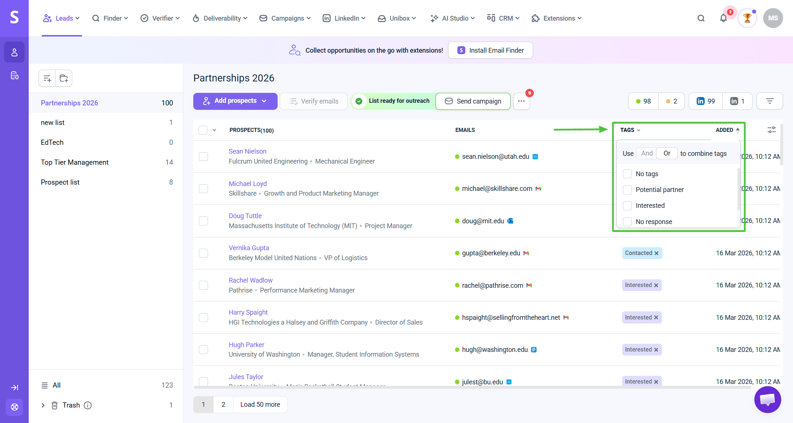Open the live chat bubble
The image size is (793, 423).
[x=767, y=399]
